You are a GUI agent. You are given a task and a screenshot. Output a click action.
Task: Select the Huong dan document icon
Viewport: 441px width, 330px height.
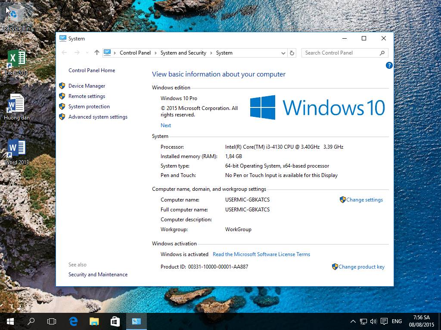16,107
